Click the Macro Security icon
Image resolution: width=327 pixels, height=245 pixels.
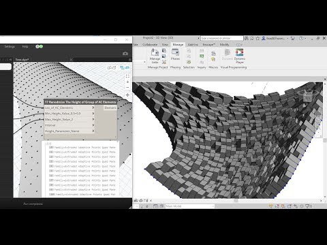[213, 59]
